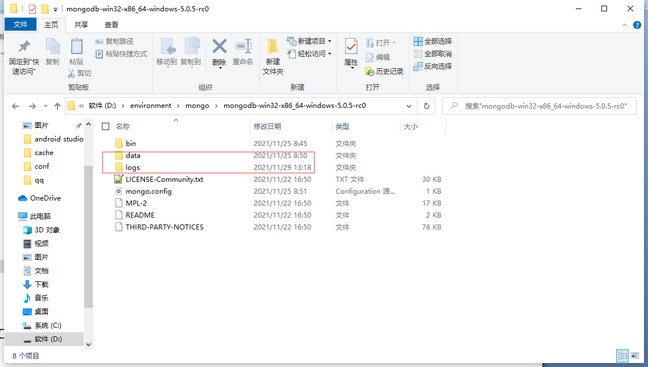Image resolution: width=648 pixels, height=367 pixels.
Task: Tick the select-all checkbox in header
Action: click(x=106, y=126)
